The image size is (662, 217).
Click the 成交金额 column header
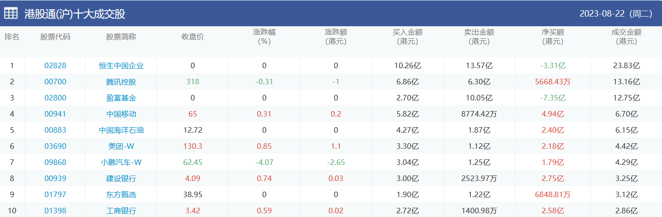click(x=626, y=37)
